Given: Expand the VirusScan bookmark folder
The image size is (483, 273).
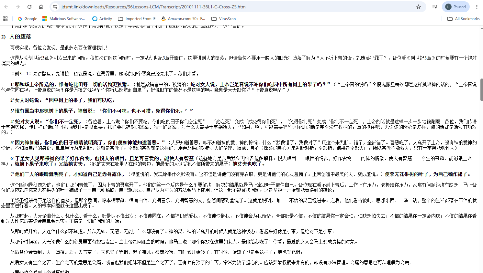Looking at the screenshot, I should tap(224, 19).
